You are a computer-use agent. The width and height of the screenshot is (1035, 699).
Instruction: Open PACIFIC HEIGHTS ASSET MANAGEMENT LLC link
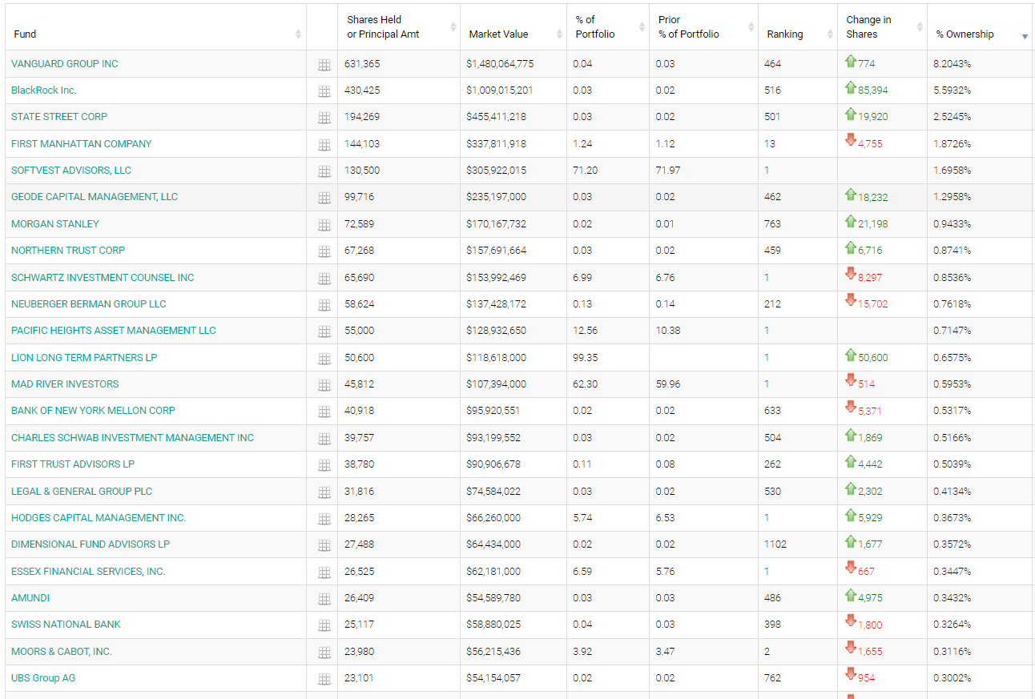click(x=114, y=331)
